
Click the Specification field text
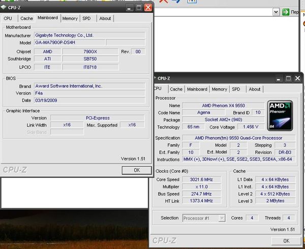pos(239,138)
